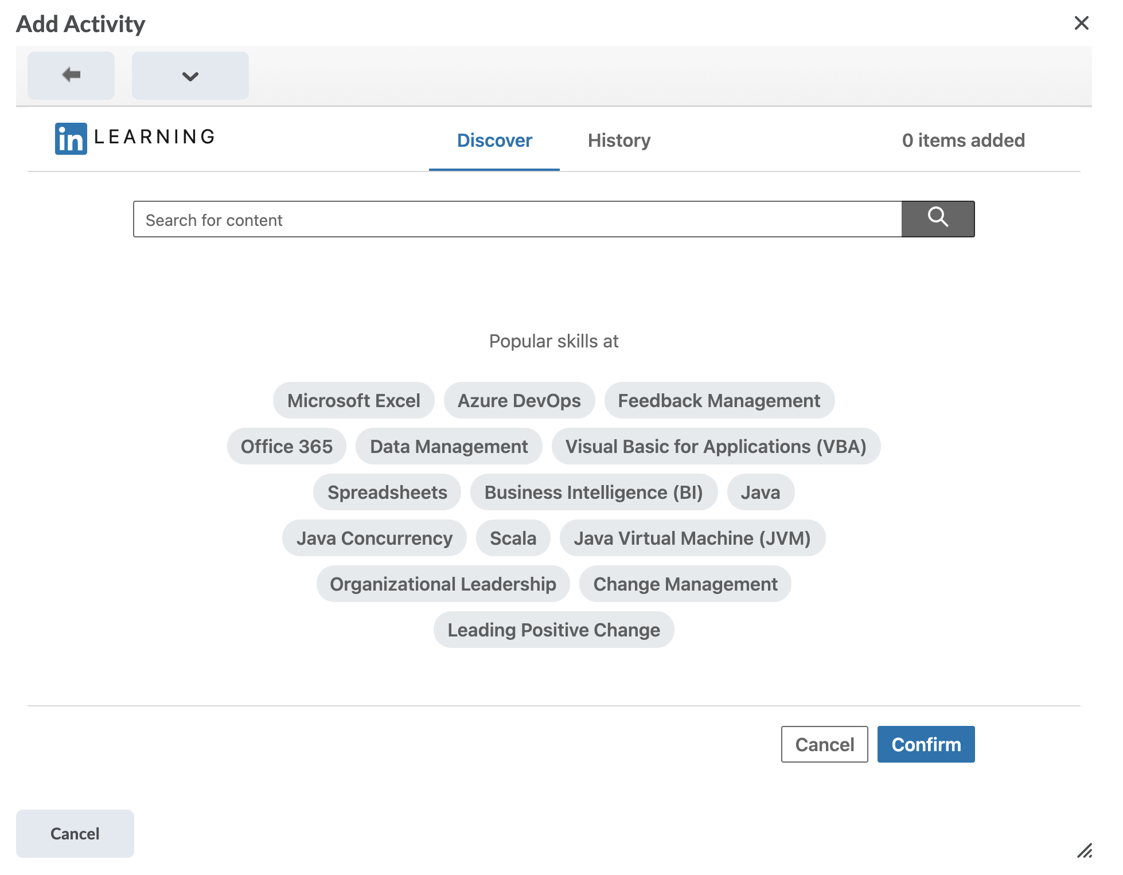This screenshot has height=875, width=1123.
Task: View the 0 items added list
Action: coord(963,140)
